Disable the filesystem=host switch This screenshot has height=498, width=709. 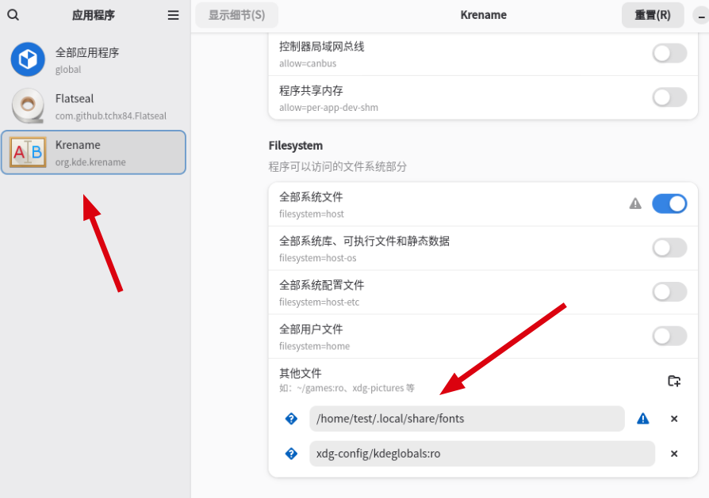[x=669, y=203]
